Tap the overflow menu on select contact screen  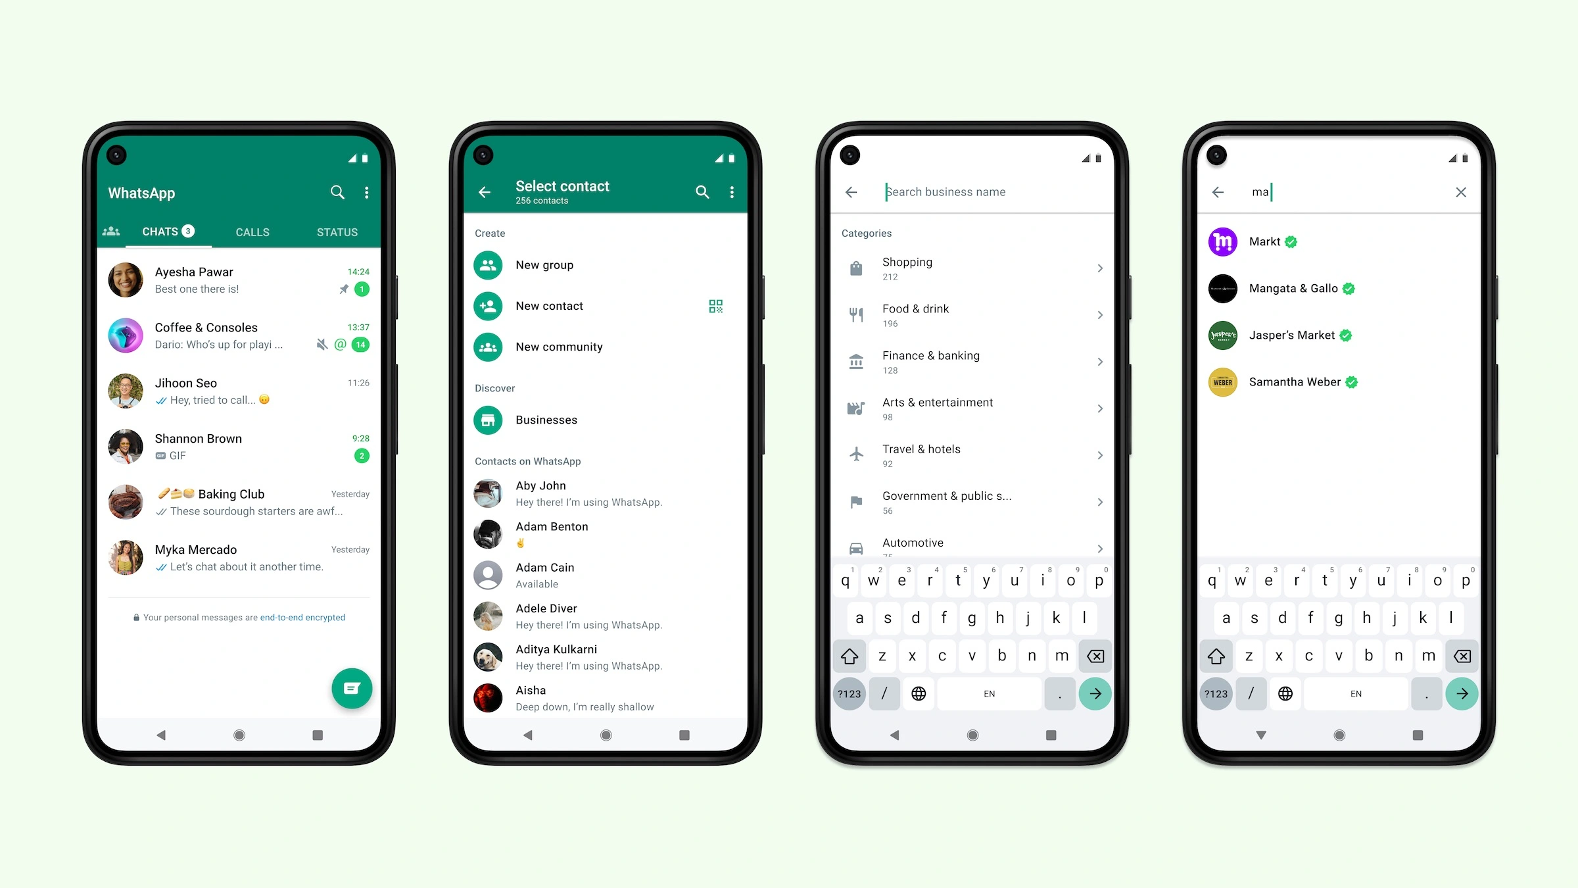(732, 192)
